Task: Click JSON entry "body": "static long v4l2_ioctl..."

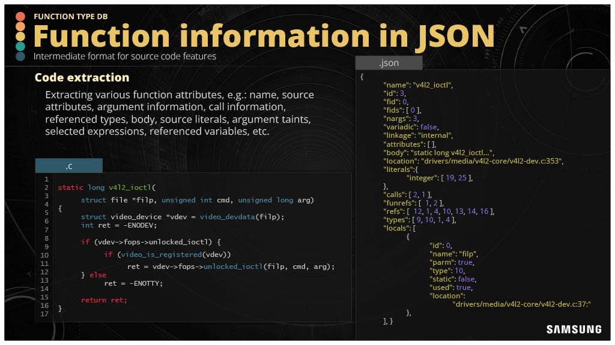Action: (438, 153)
